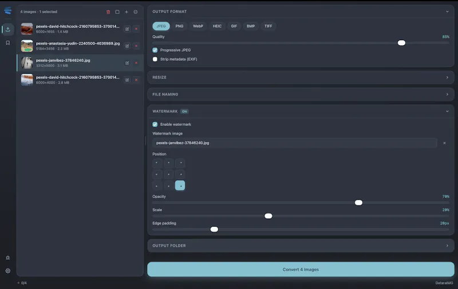Remove the 6000×4000 david-hitchcock image
The height and width of the screenshot is (289, 458).
click(136, 80)
